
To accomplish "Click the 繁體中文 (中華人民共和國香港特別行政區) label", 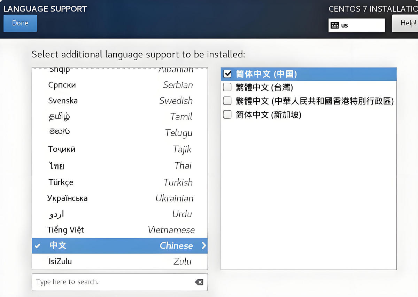I will tap(315, 101).
